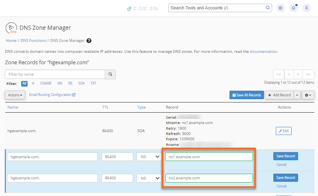The image size is (318, 196).
Task: Select the All filter
Action: (24, 83)
